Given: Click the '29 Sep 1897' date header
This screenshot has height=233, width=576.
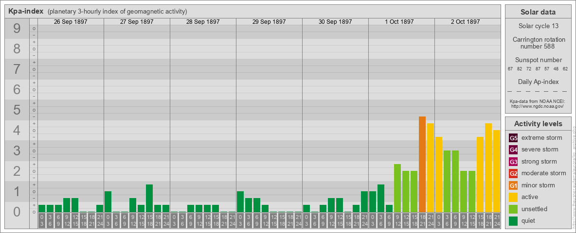Looking at the screenshot, I should pyautogui.click(x=269, y=22).
